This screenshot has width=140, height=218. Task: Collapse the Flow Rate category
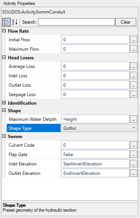[4, 31]
